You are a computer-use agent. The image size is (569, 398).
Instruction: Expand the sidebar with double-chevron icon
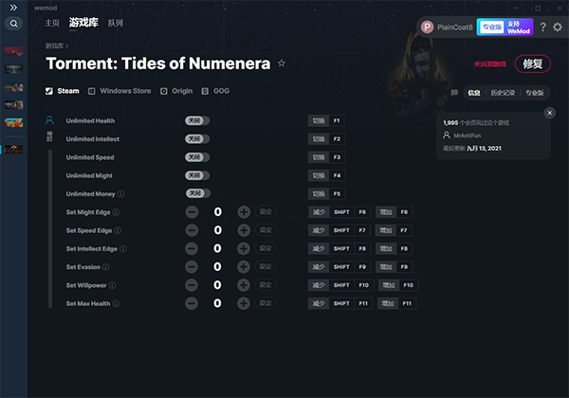tap(13, 8)
